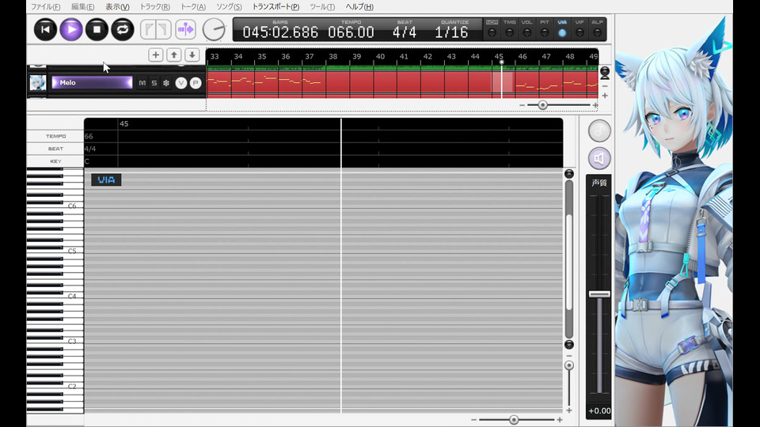Open the 表示(V) menu

(117, 7)
